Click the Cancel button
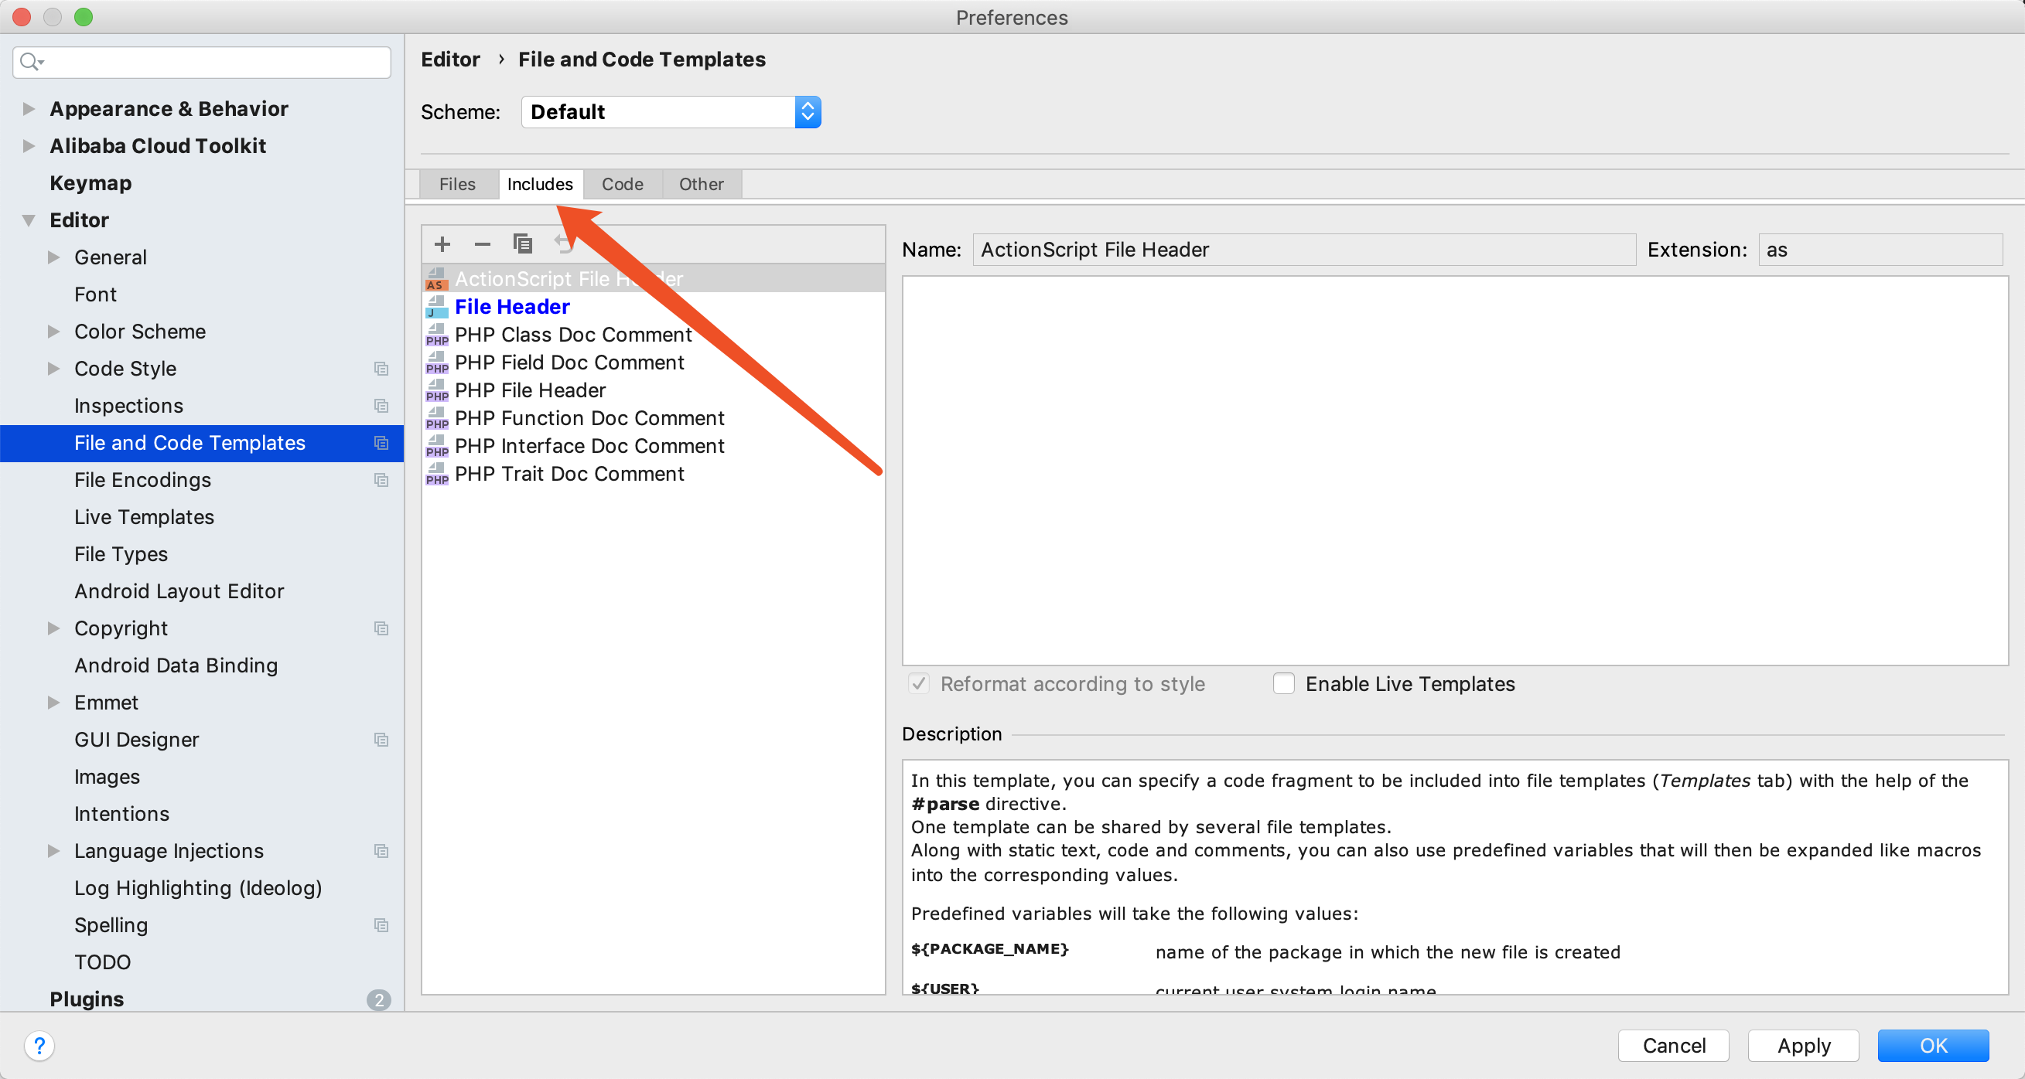This screenshot has height=1079, width=2025. click(x=1674, y=1045)
